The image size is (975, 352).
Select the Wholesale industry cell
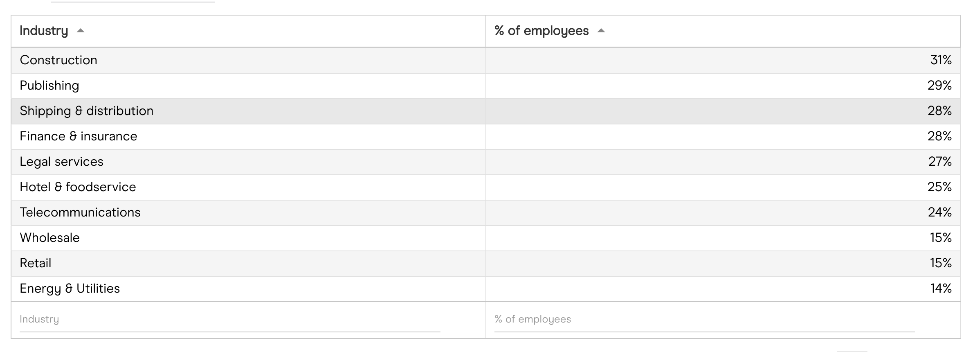pyautogui.click(x=50, y=238)
